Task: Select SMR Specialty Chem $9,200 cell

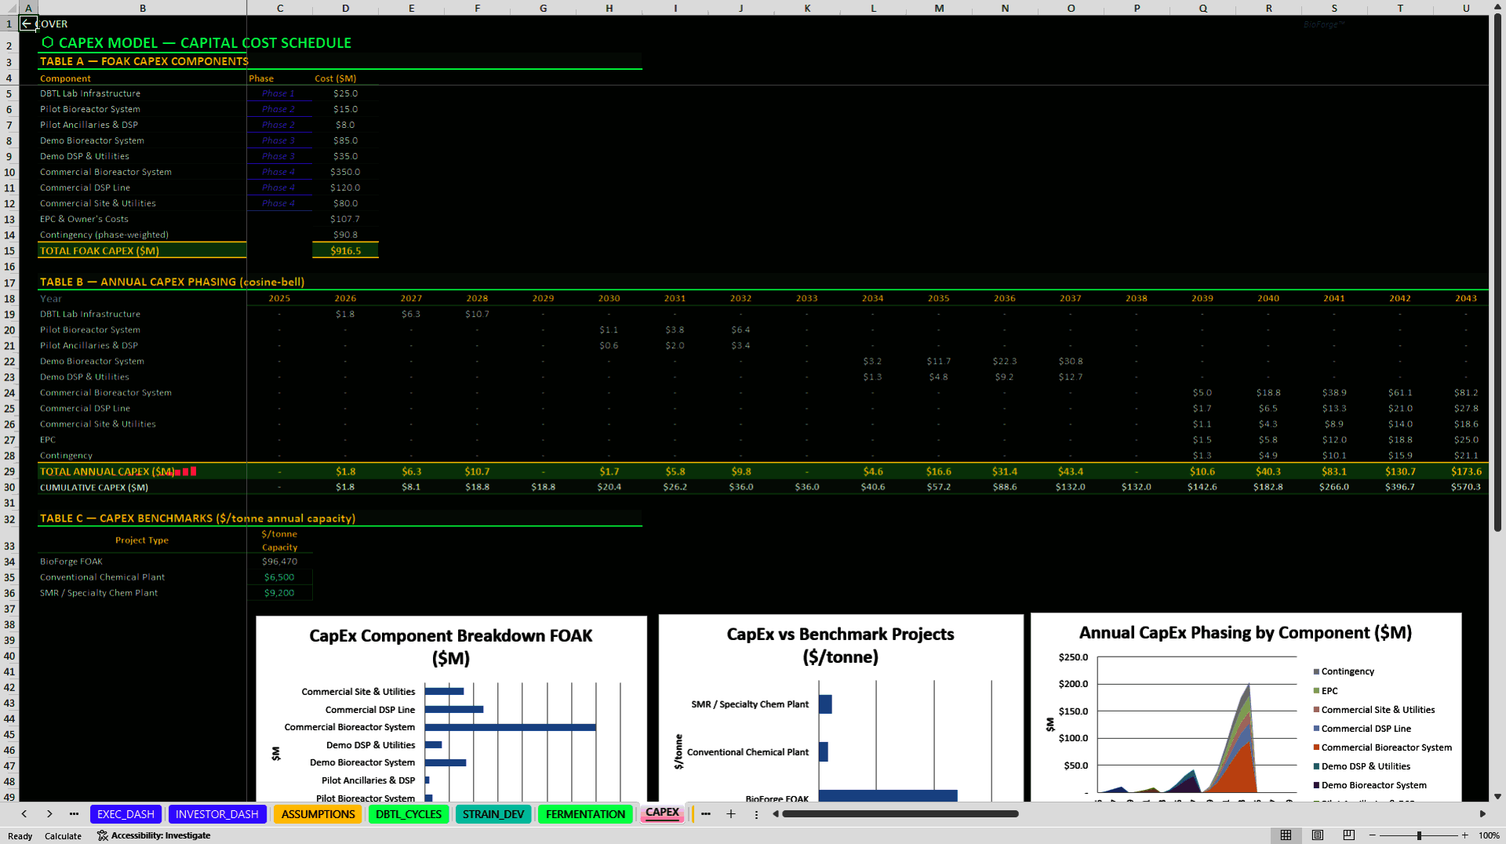Action: (279, 593)
